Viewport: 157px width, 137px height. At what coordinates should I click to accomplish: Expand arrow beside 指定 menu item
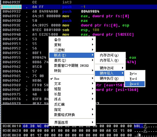(x=93, y=109)
